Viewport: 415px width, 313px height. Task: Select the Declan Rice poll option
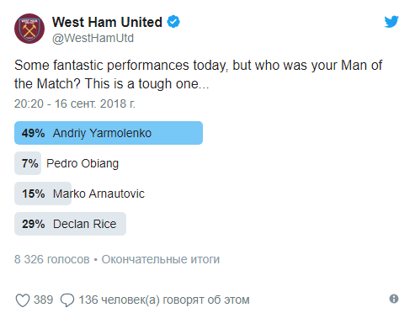tap(70, 224)
